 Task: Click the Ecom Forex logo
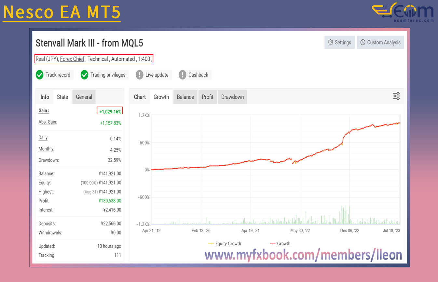[403, 13]
